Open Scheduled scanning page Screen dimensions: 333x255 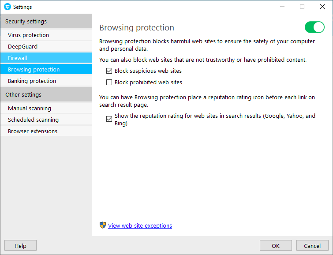pyautogui.click(x=33, y=120)
